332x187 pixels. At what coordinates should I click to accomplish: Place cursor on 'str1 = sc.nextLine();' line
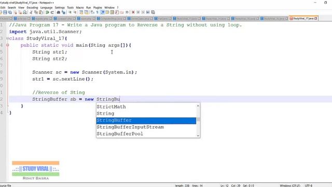pos(63,79)
